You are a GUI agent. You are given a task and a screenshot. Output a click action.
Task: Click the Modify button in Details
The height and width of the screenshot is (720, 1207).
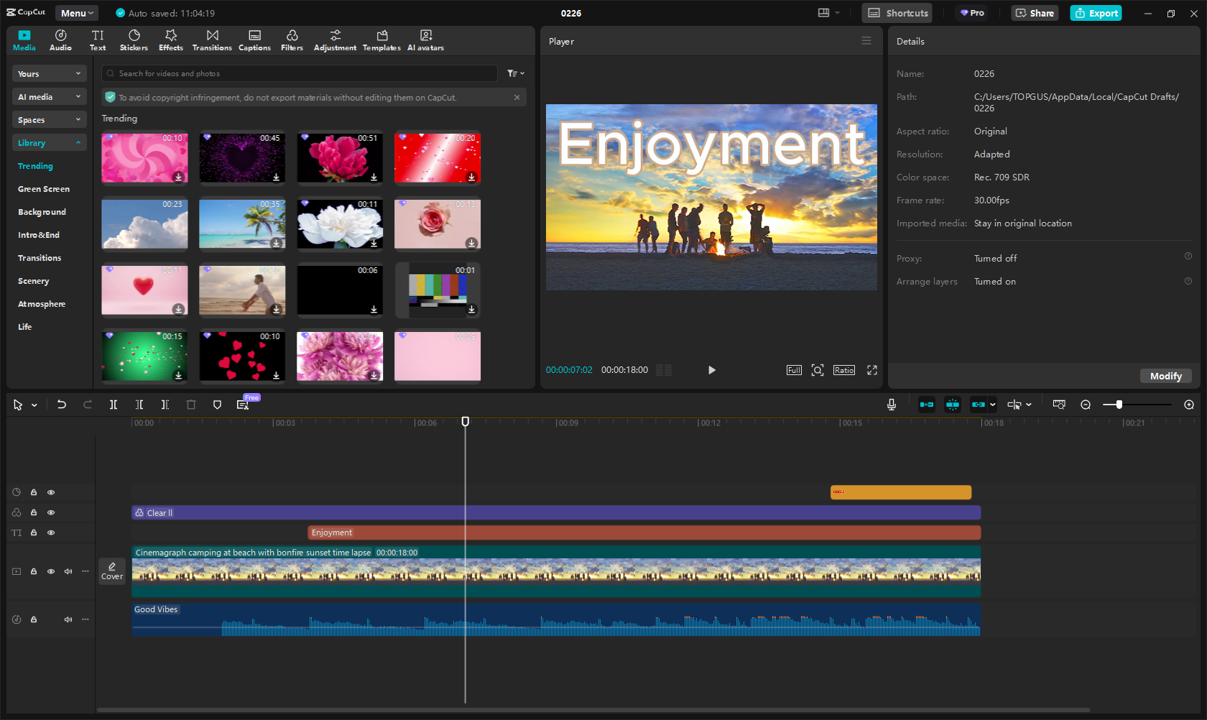pos(1165,376)
